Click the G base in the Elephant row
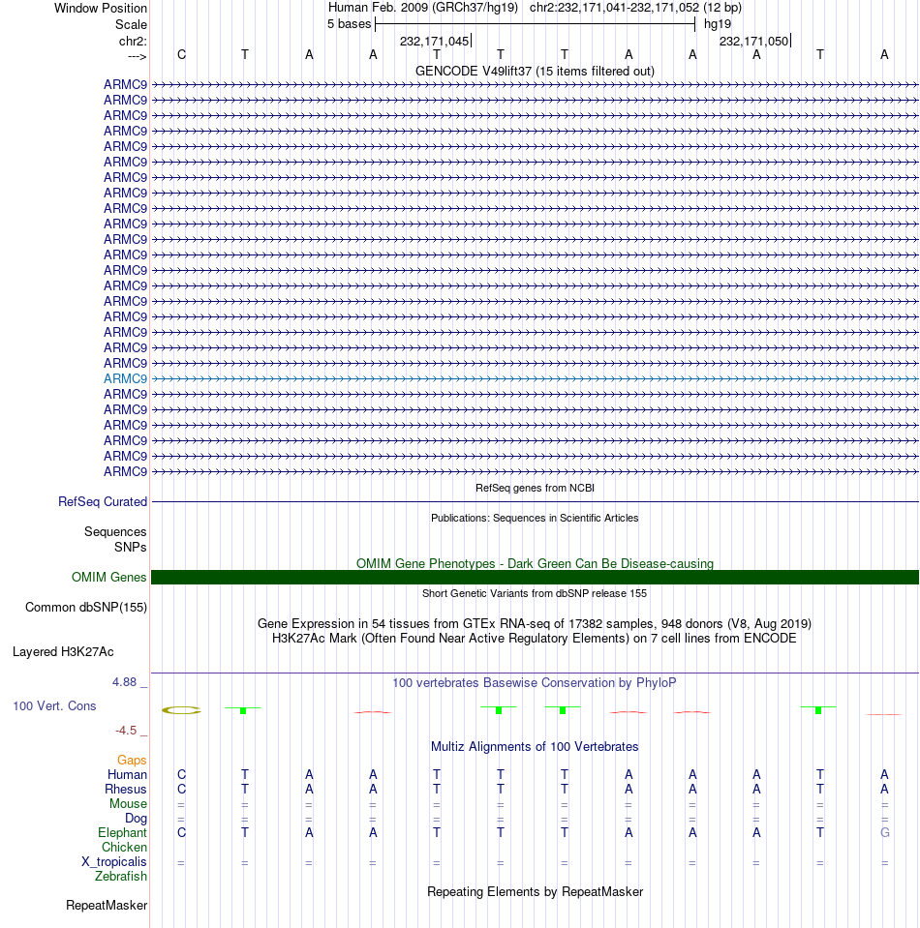Viewport: 920px width, 928px height. tap(884, 833)
